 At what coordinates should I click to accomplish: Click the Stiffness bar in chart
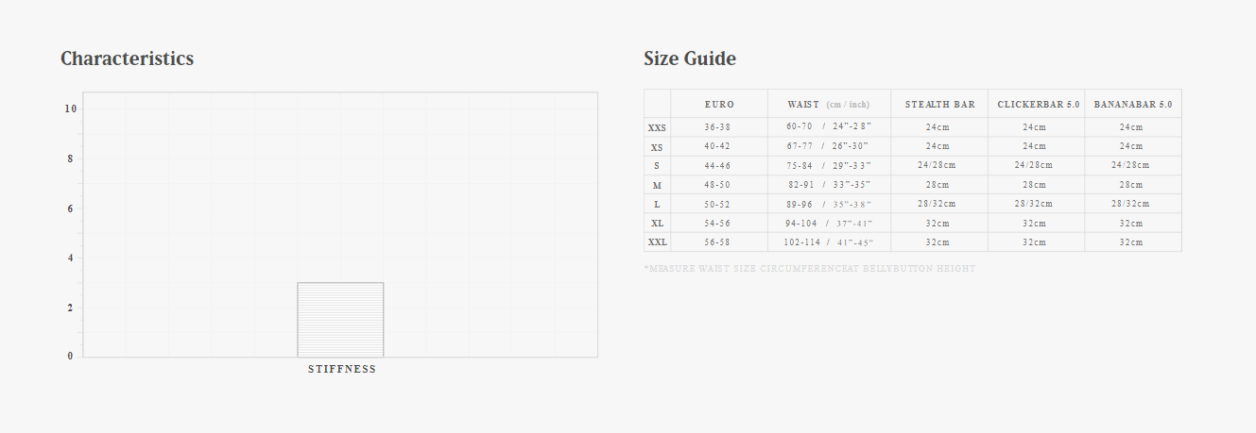(x=340, y=319)
